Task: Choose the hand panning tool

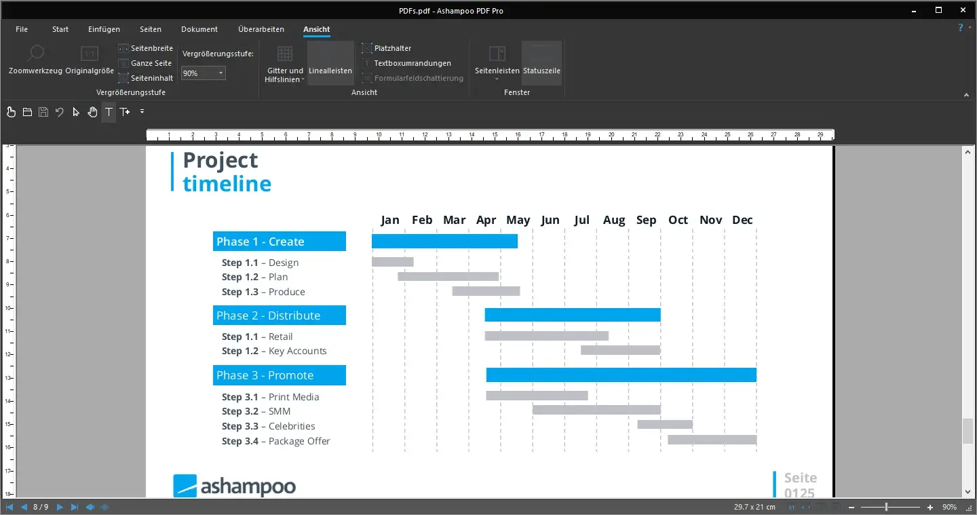Action: pos(92,112)
